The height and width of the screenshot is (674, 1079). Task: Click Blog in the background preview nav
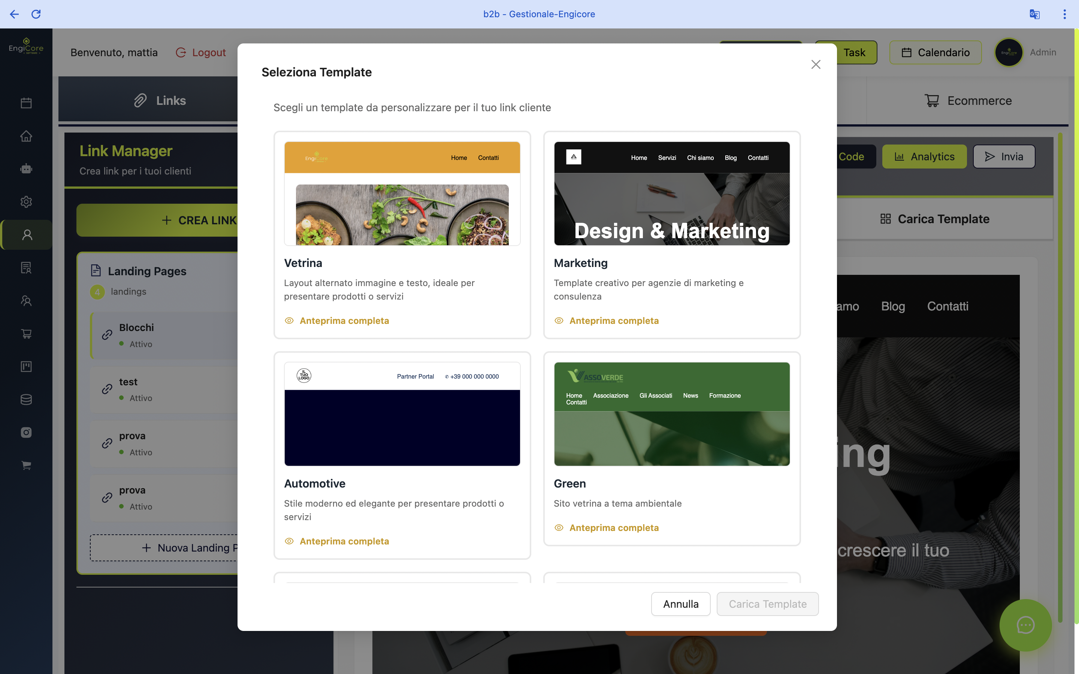(893, 306)
